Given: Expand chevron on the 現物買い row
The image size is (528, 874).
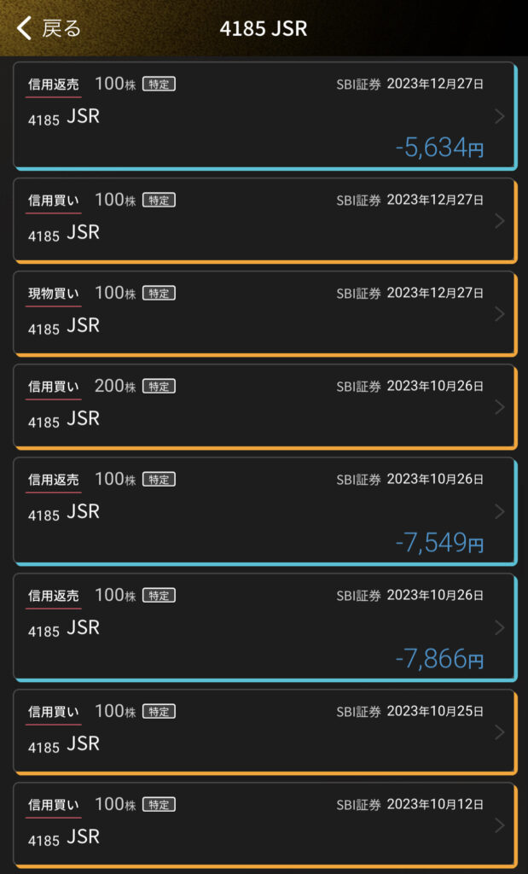Looking at the screenshot, I should click(499, 314).
